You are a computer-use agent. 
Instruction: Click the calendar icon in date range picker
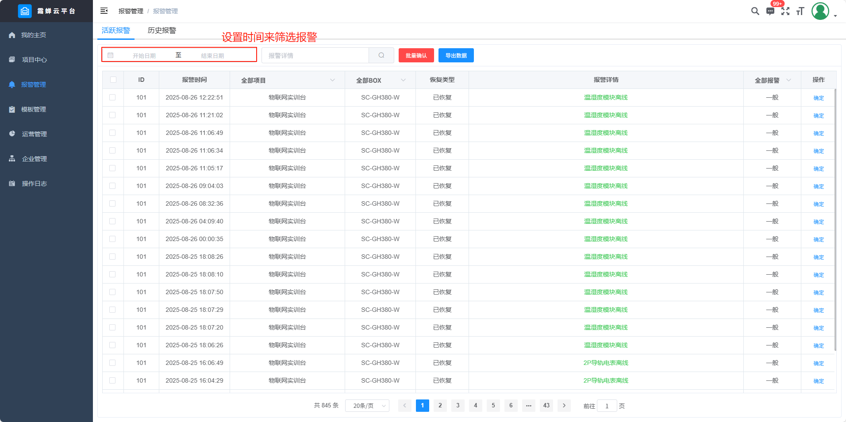[x=111, y=55]
